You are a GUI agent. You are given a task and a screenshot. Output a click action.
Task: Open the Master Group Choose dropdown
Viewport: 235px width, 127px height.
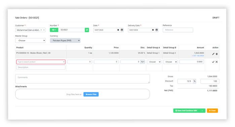point(30,40)
